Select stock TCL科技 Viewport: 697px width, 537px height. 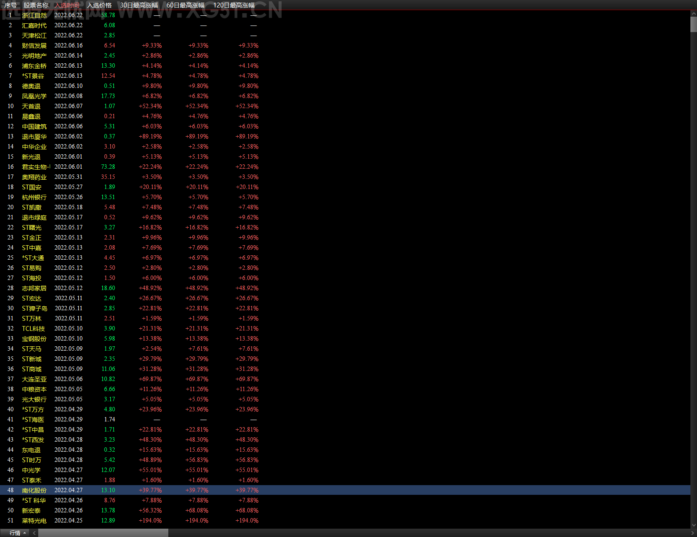click(x=33, y=329)
